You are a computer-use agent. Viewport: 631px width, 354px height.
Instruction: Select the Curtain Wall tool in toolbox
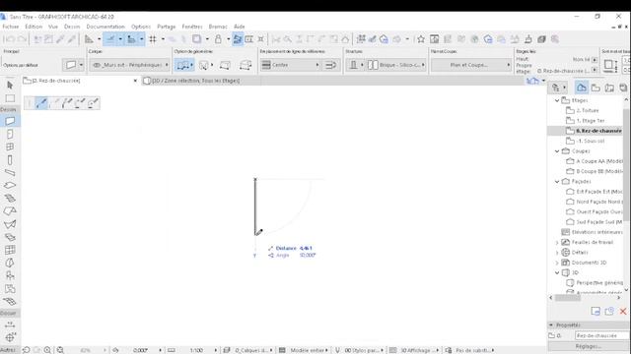coord(10,250)
